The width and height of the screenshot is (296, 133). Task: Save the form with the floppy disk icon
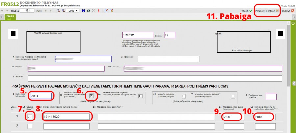[83, 11]
